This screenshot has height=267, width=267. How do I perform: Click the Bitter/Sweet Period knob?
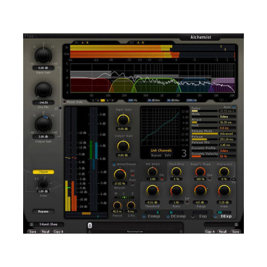tap(117, 205)
